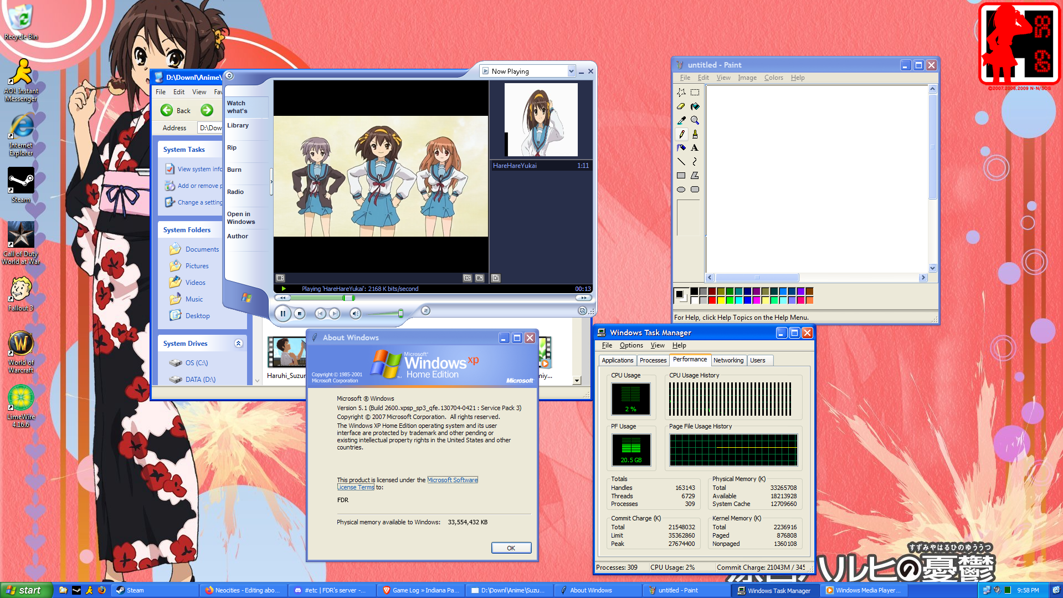Choose the Eraser tool in Paint
1063x598 pixels.
pos(681,106)
